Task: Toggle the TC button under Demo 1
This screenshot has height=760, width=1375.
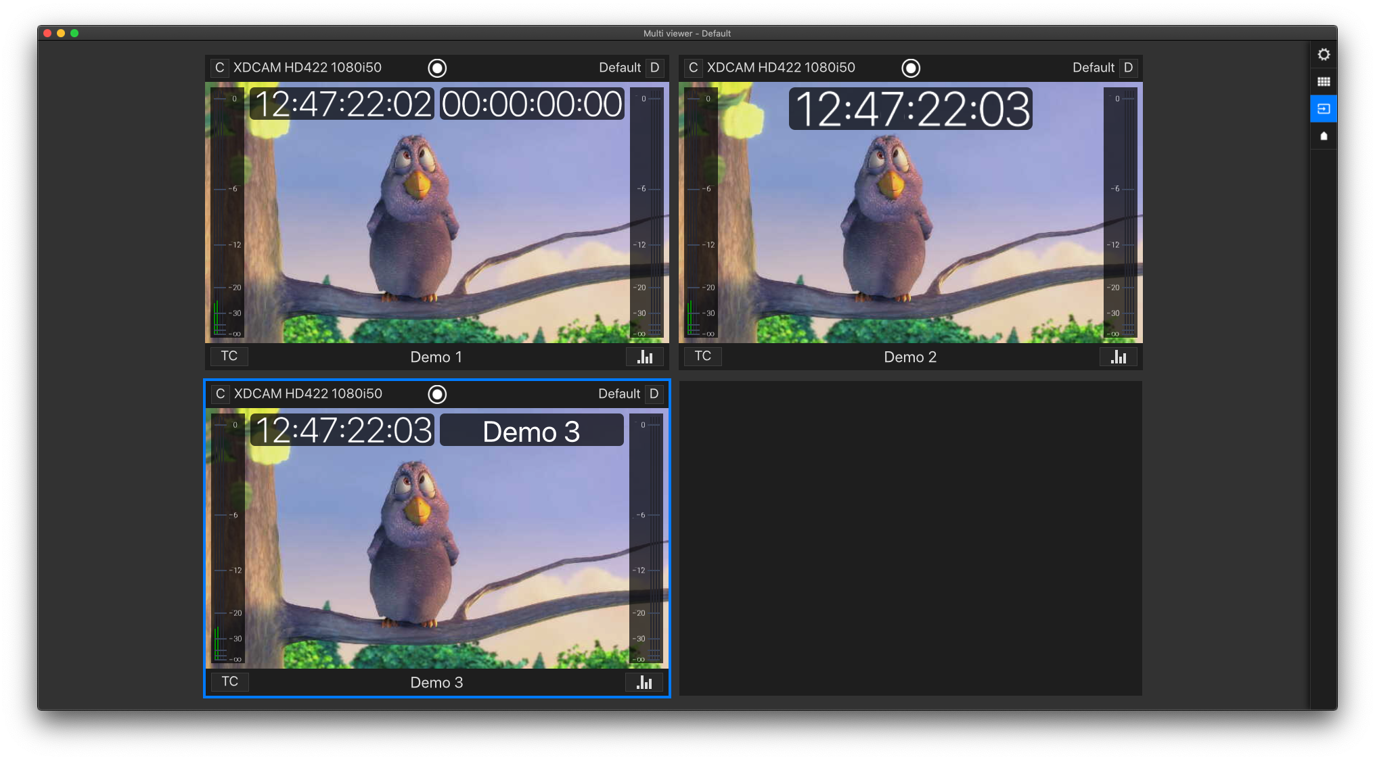Action: tap(229, 356)
